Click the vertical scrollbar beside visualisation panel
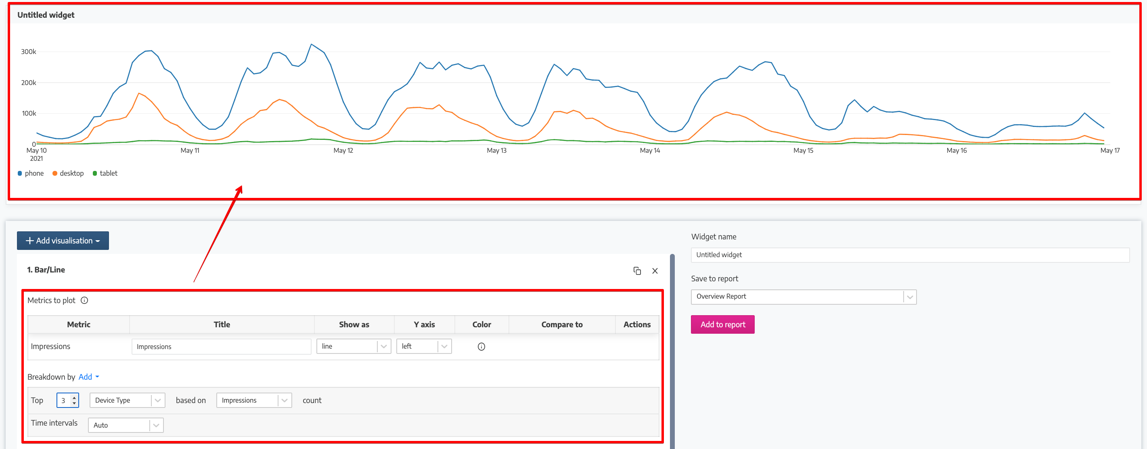Viewport: 1147px width, 449px height. 672,351
